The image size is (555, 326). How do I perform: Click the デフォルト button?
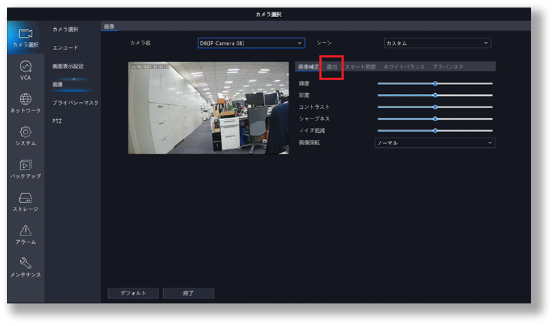coord(133,293)
